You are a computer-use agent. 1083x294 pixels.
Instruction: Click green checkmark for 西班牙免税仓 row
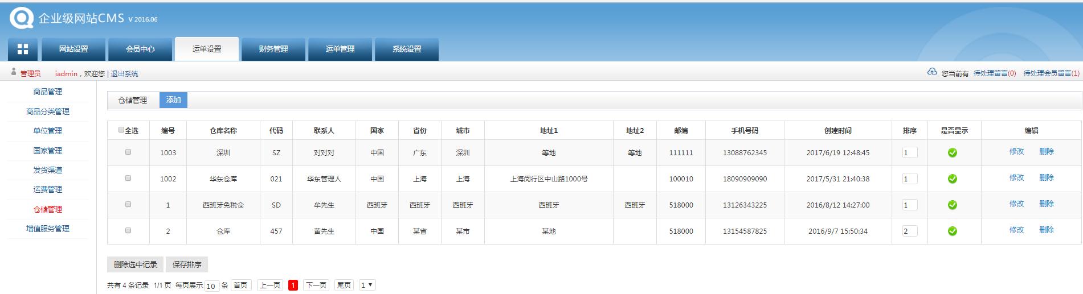point(952,205)
